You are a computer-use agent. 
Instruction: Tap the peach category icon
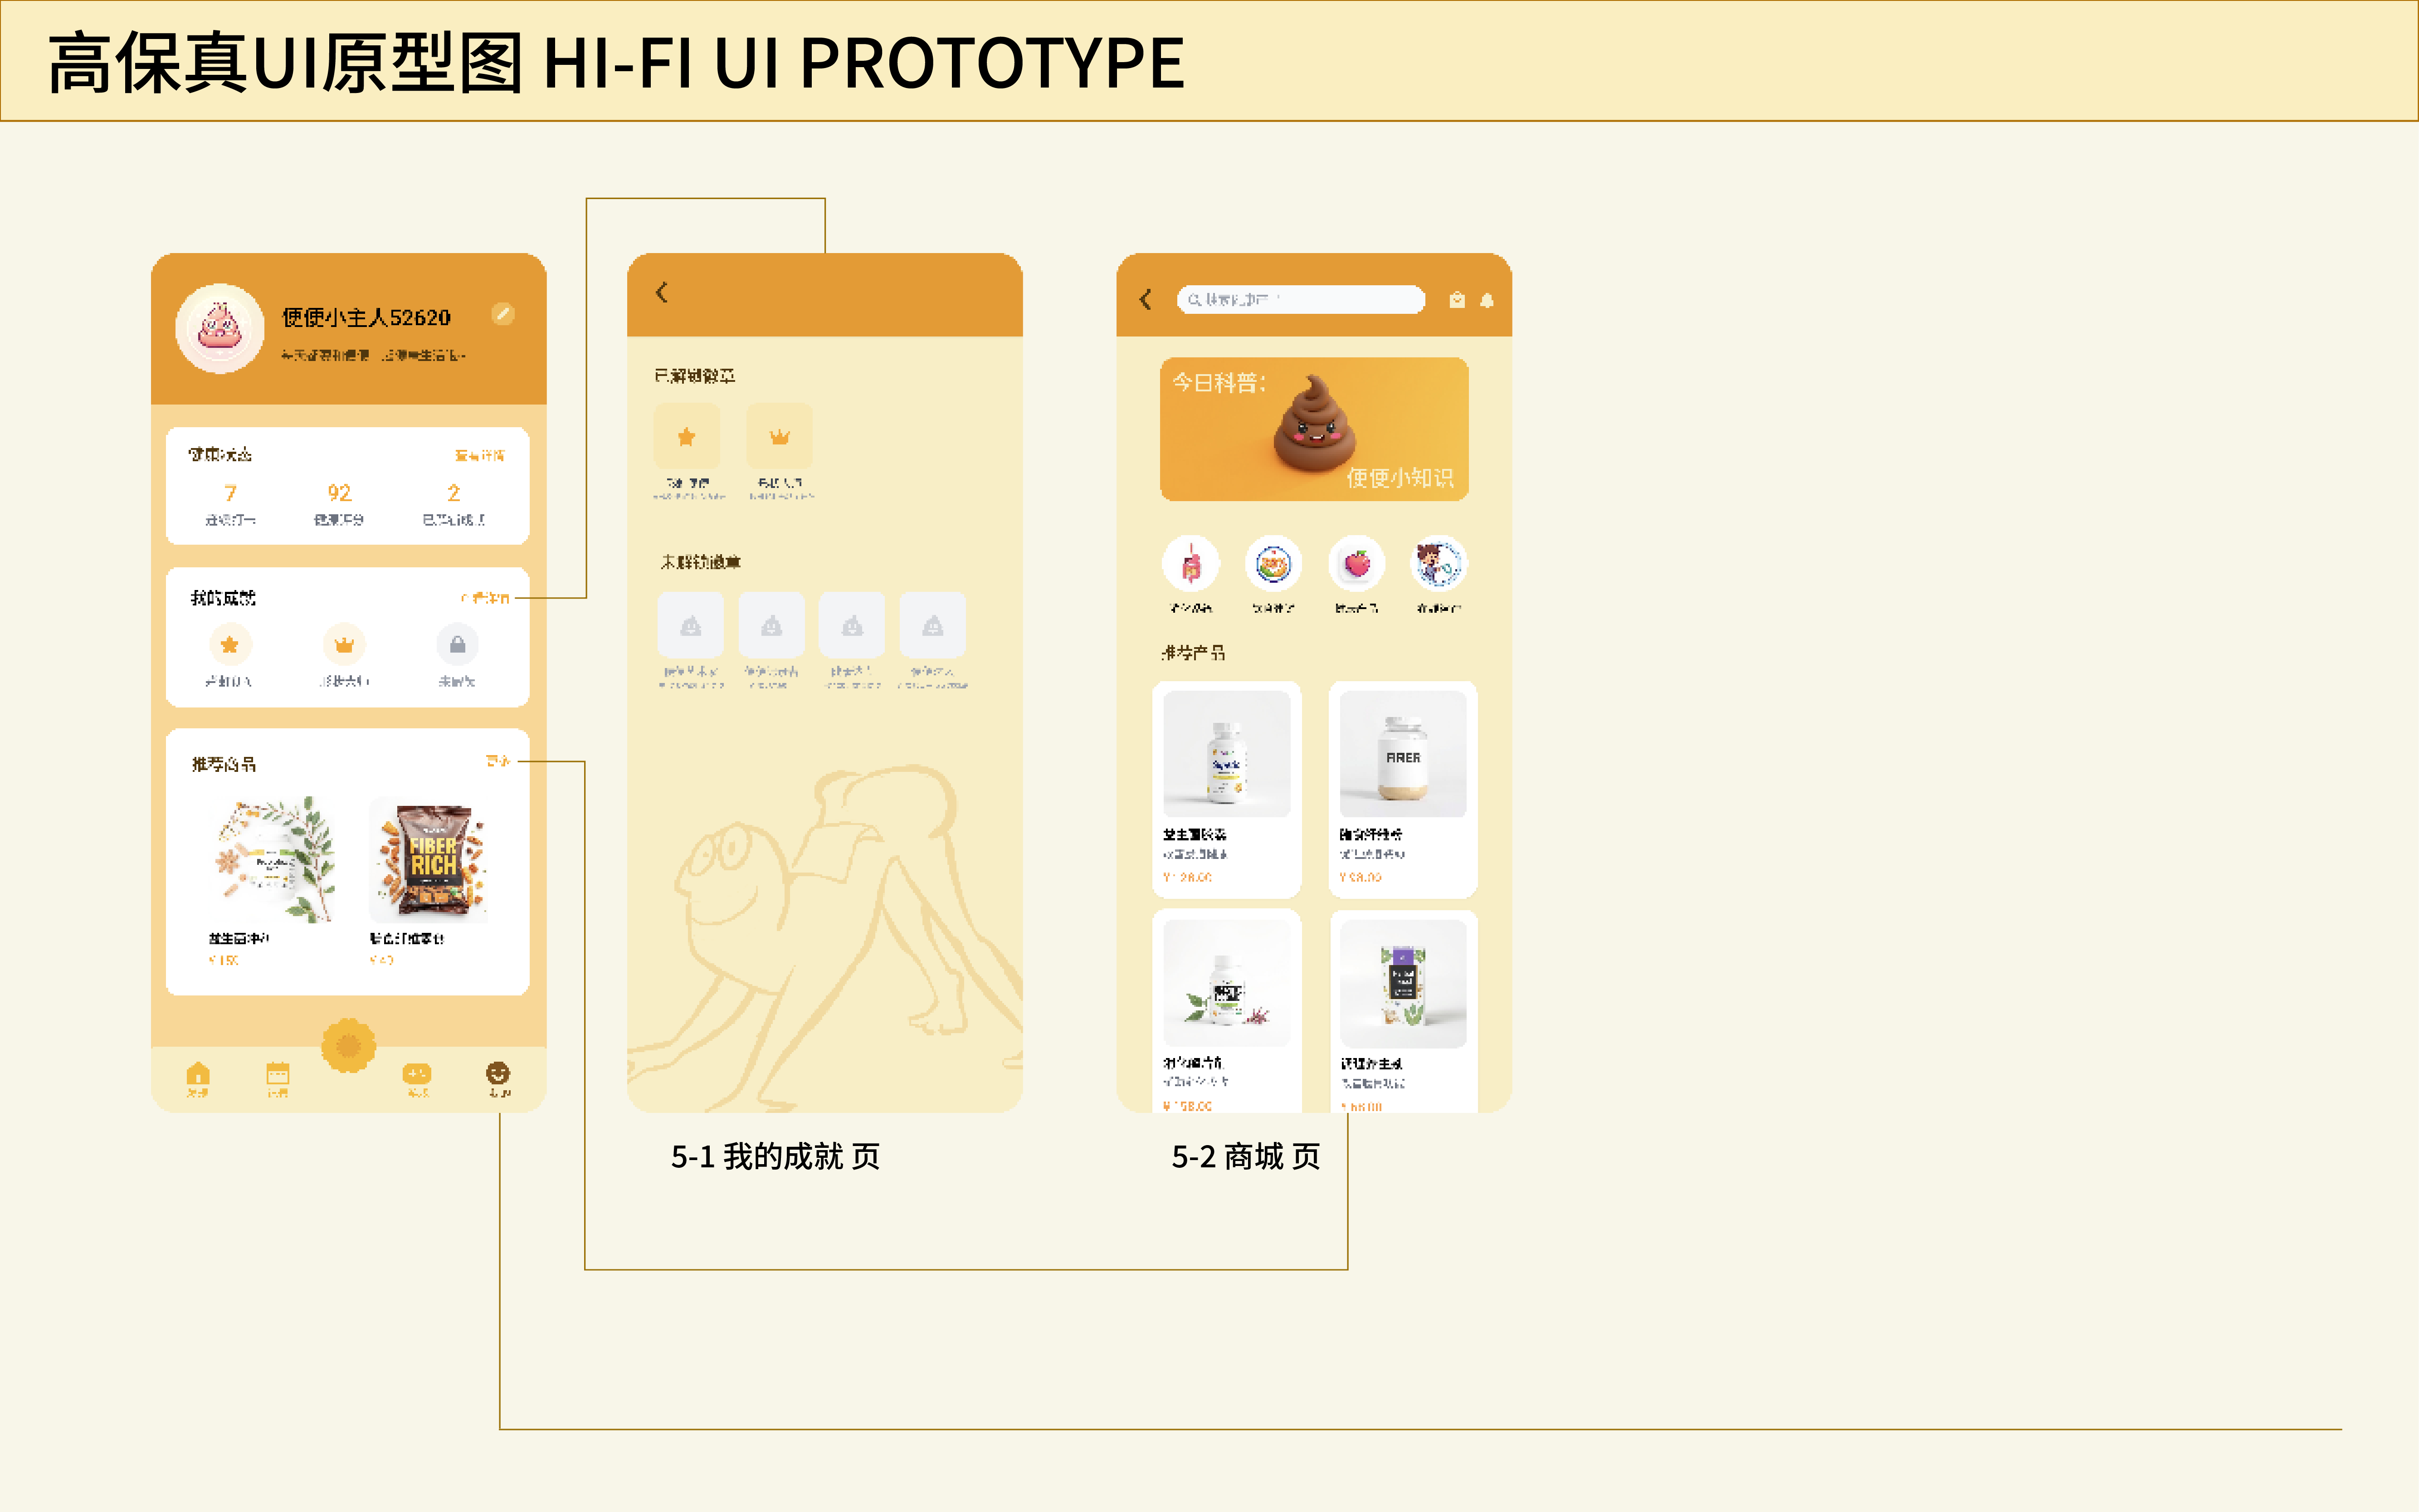[1356, 565]
